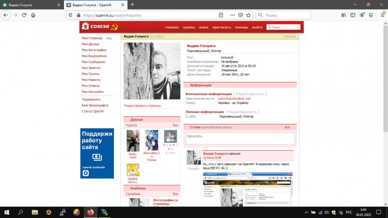Click 'ред.' next to Моя Страница

coord(109,38)
